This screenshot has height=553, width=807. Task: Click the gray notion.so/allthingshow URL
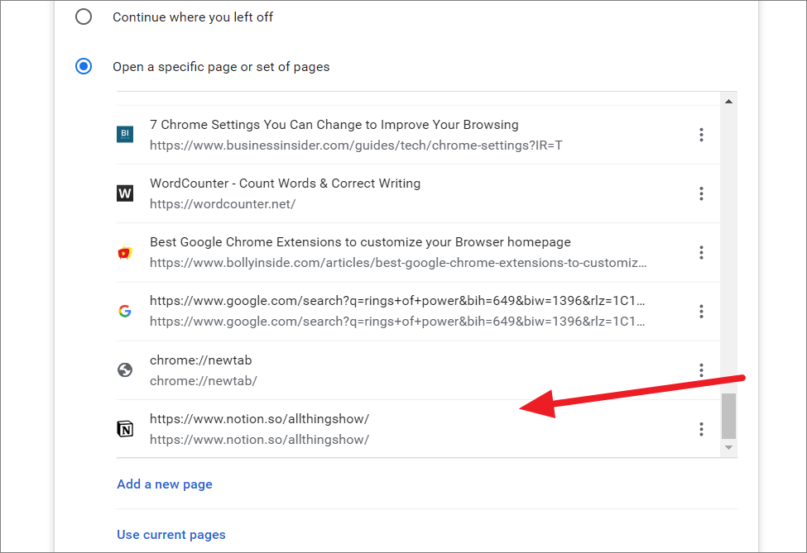click(259, 440)
